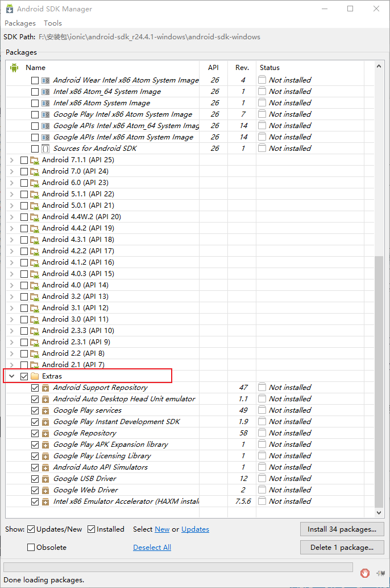Click the Android 7.1.1 (API 25) folder icon

click(35, 160)
